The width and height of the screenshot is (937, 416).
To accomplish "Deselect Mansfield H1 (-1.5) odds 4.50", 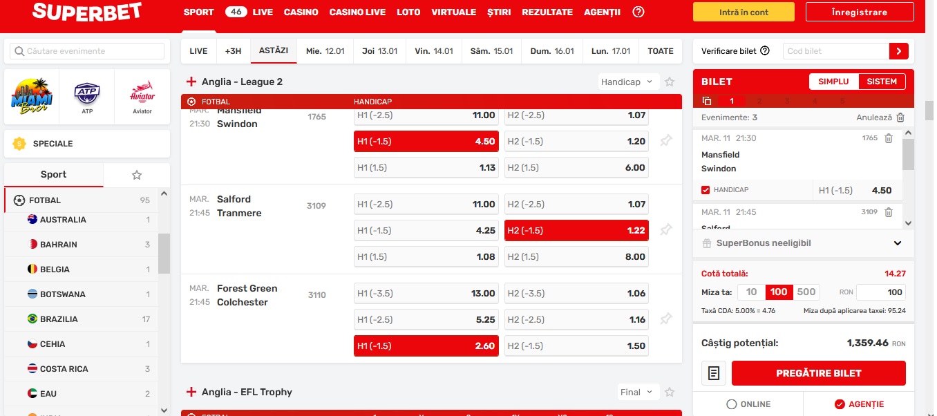I will click(x=426, y=141).
